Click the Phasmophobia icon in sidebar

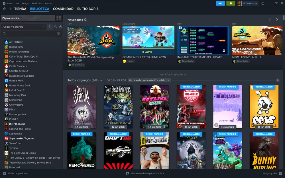click(x=6, y=114)
